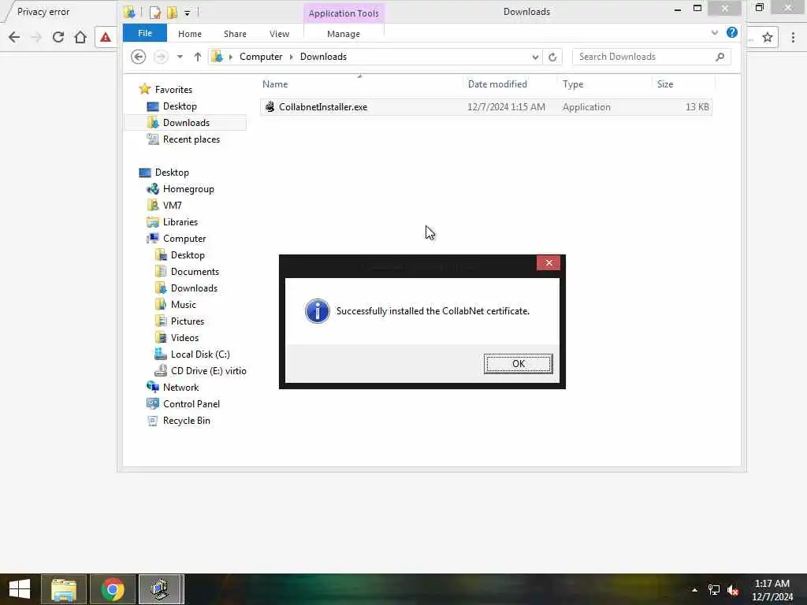
Task: Click the New folder quick access icon
Action: click(172, 12)
